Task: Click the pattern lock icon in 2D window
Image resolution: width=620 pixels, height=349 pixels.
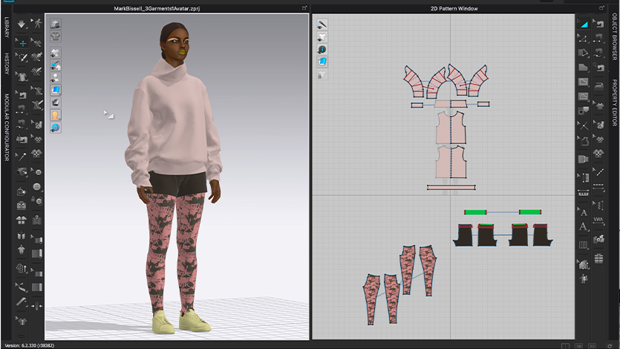Action: click(x=322, y=75)
